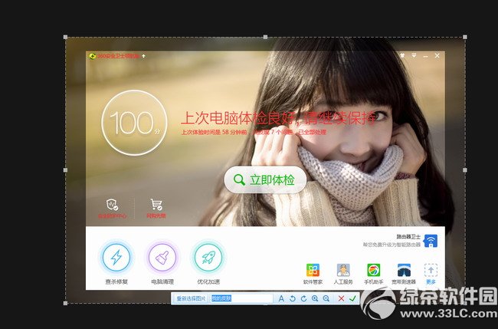Cancel skin editing with red X
The image size is (498, 329).
click(341, 298)
